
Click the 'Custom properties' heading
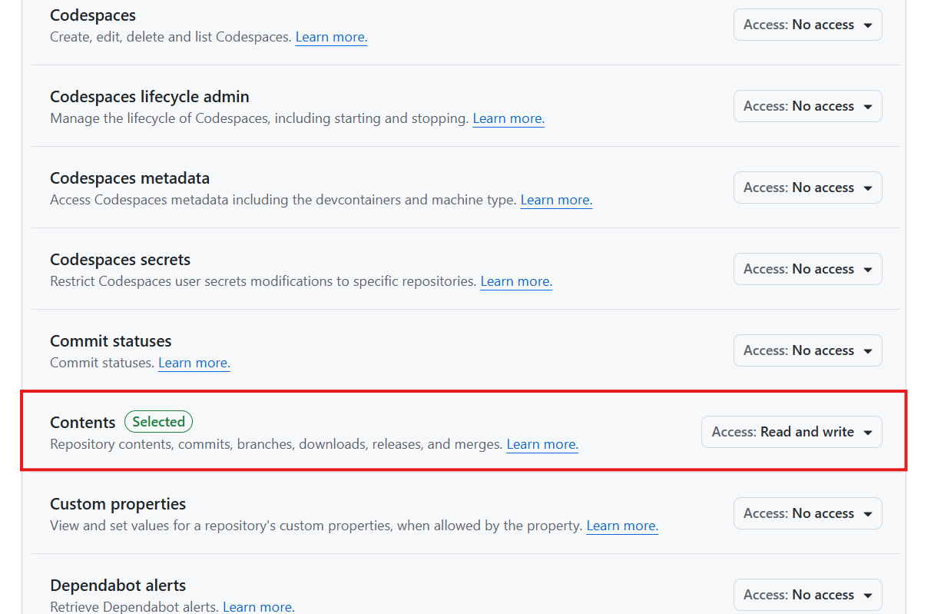click(118, 504)
